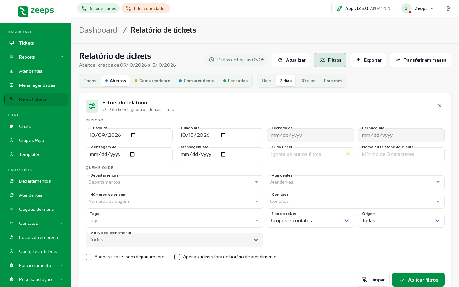Screen dimensions: 459x287
Task: Select the Sem atendente status tab
Action: coord(152,81)
